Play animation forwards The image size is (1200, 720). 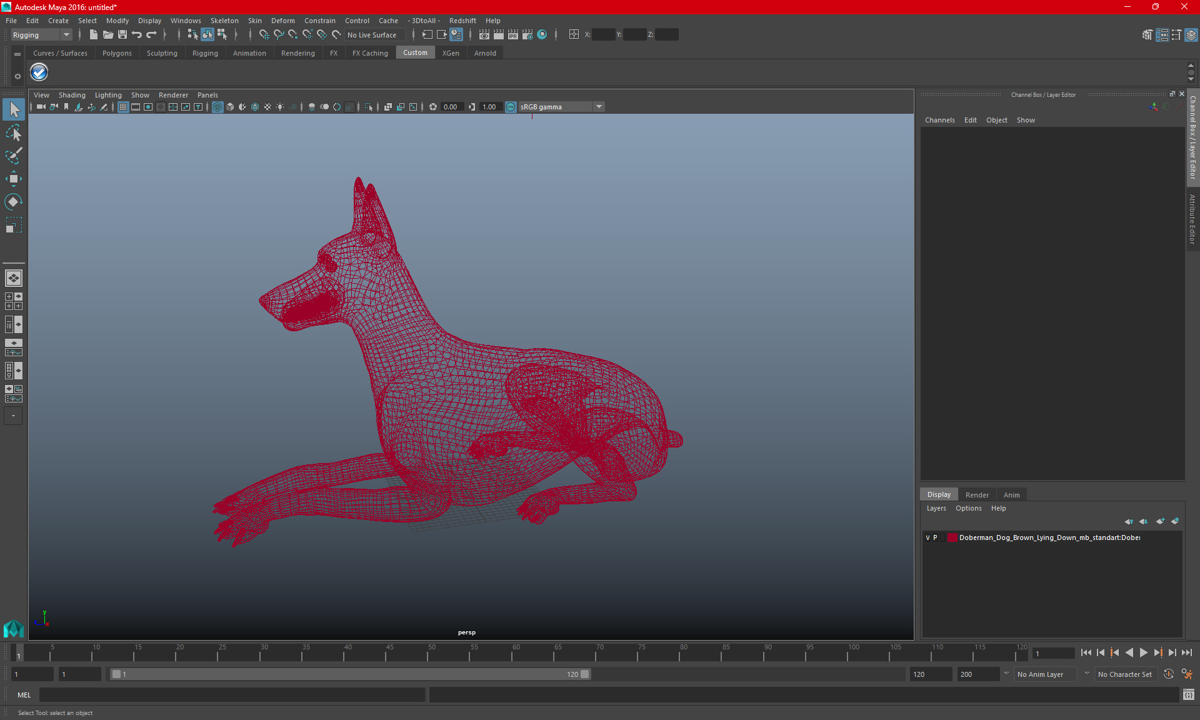[1143, 652]
